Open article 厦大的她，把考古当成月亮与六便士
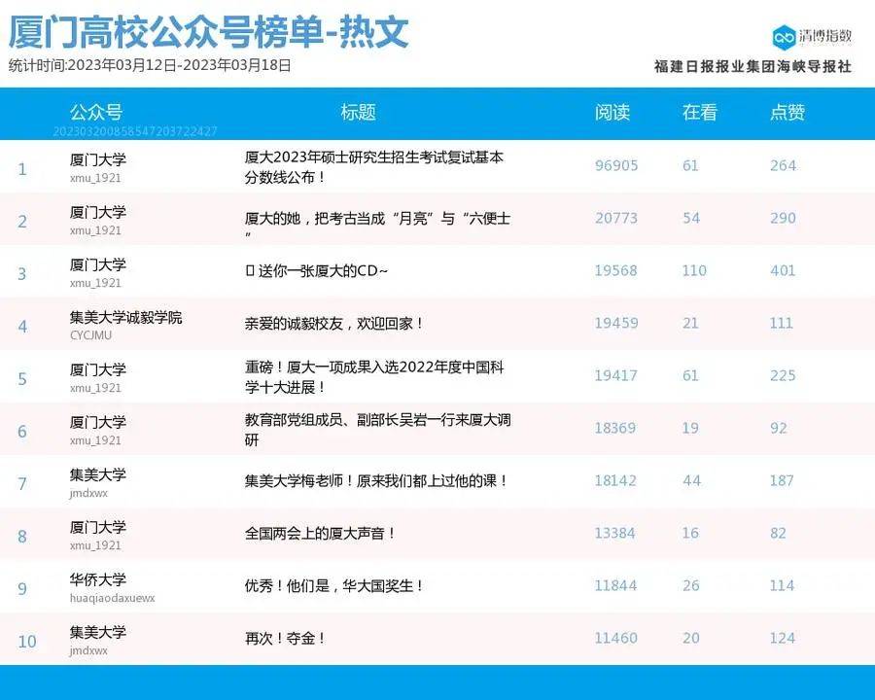Screen dimensions: 875x700 (x=377, y=224)
